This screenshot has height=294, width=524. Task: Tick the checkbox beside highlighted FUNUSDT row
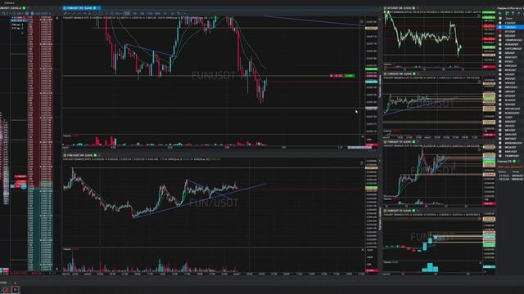(500, 27)
